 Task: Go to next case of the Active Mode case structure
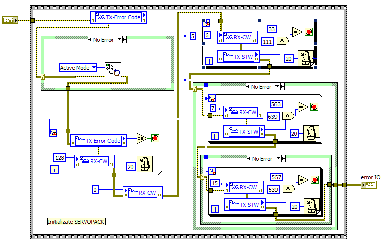click(x=124, y=40)
